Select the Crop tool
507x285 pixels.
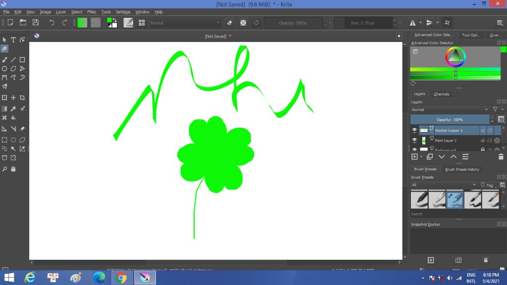coord(22,97)
